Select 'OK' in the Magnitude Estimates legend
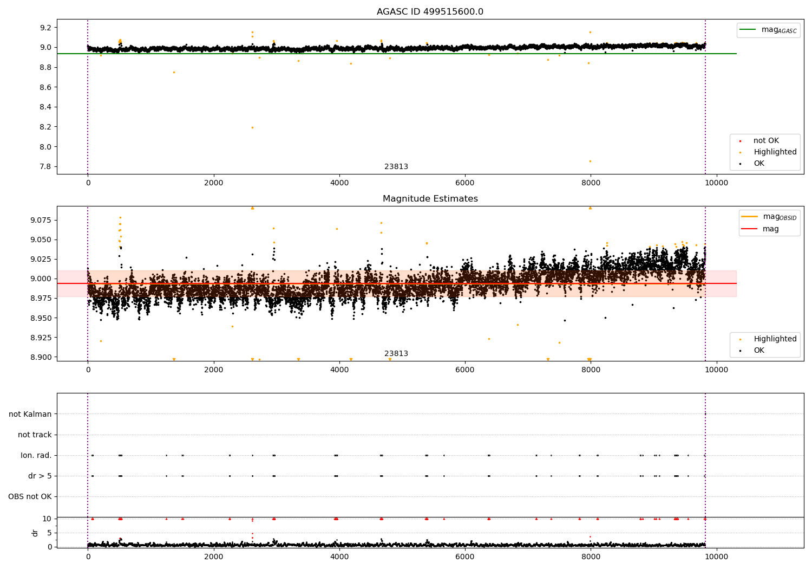Screen dimensions: 812x569 pos(759,351)
